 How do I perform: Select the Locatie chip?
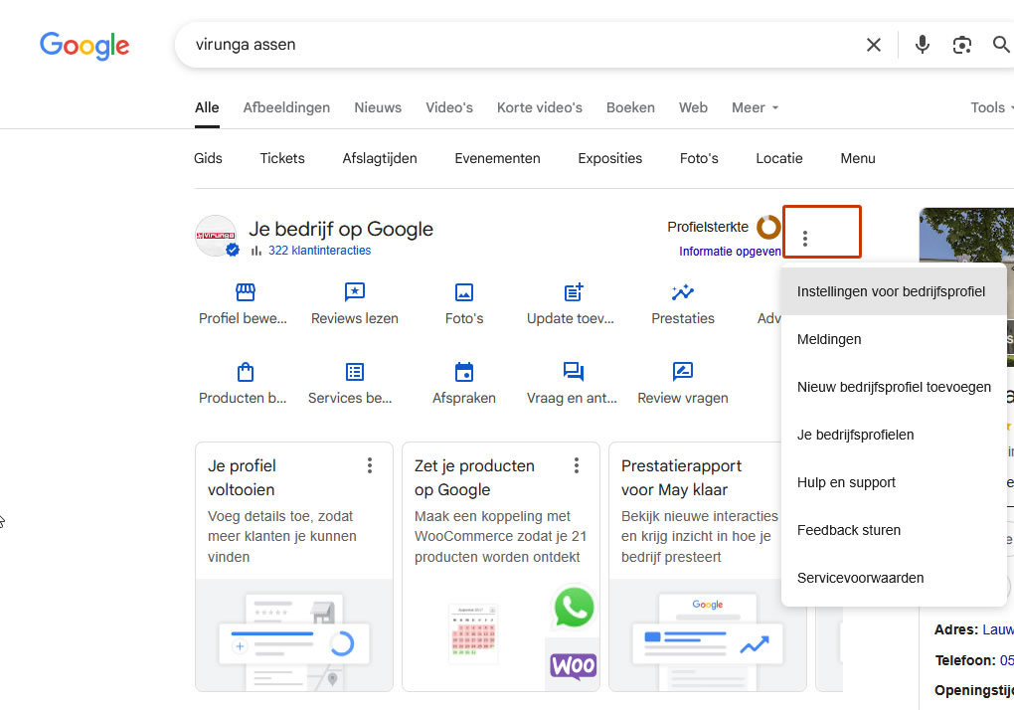coord(779,158)
